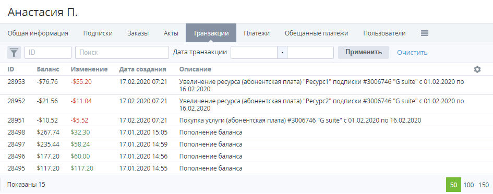Select transaction row 28953
This screenshot has height=194, width=493.
[246, 85]
